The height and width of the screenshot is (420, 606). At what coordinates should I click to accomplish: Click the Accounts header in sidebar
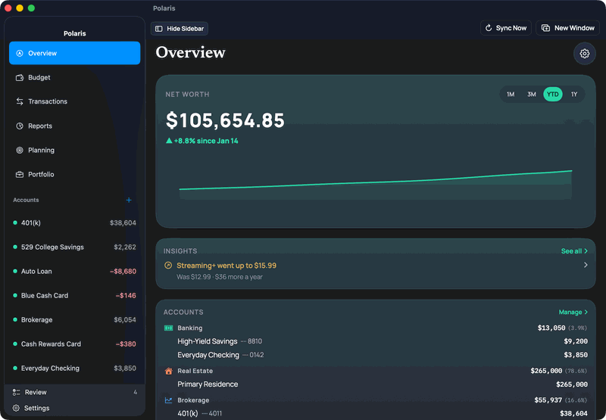(26, 200)
